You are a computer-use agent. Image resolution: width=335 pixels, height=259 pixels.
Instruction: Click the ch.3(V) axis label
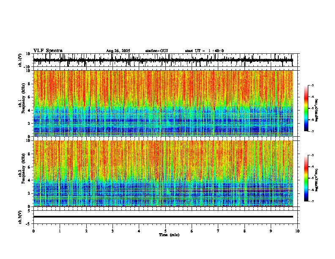[20, 217]
